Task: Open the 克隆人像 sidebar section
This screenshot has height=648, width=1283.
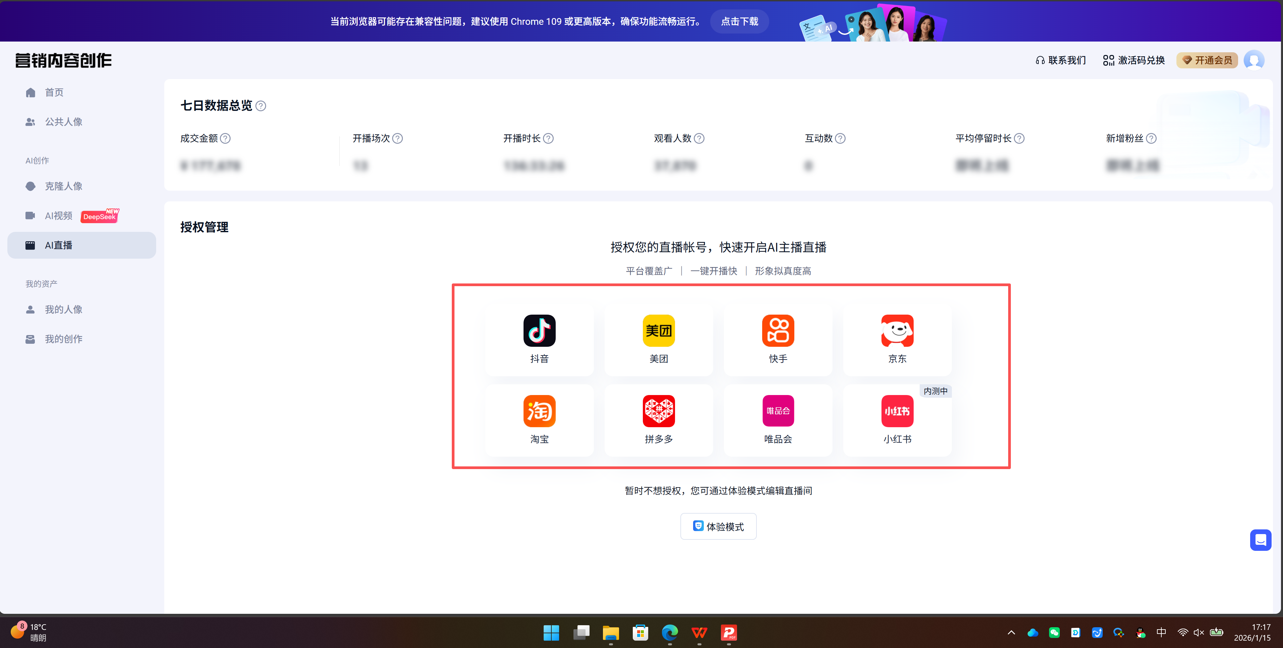Action: pyautogui.click(x=64, y=186)
